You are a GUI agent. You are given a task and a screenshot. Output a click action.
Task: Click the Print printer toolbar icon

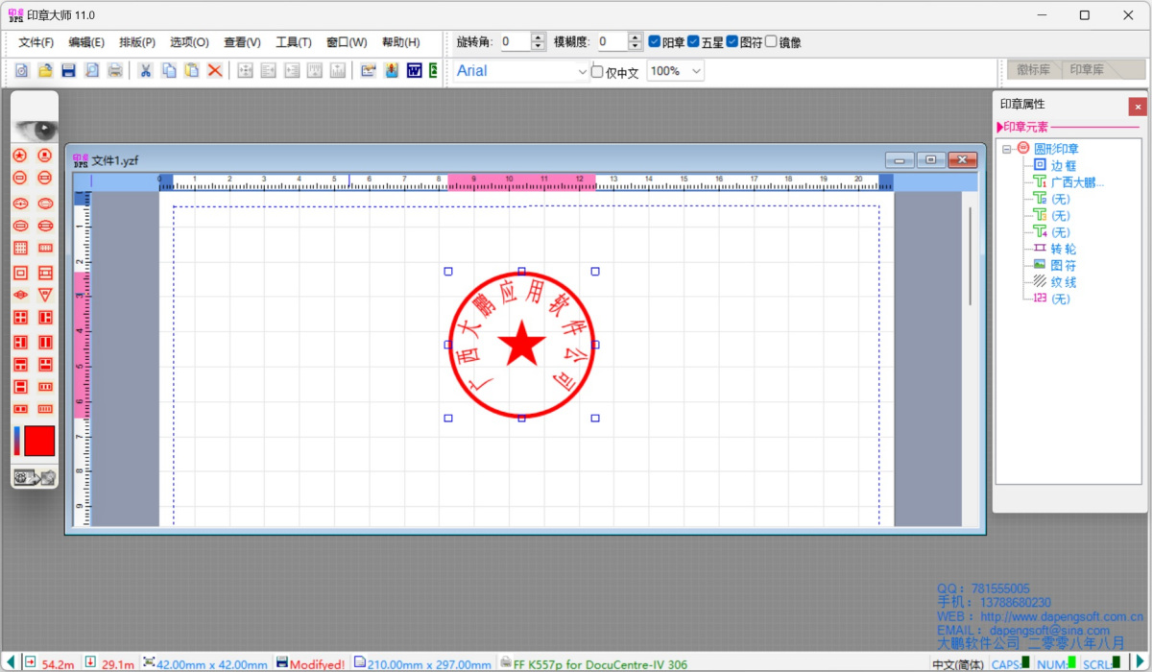[x=115, y=70]
